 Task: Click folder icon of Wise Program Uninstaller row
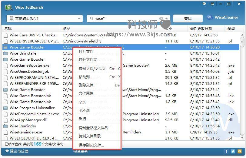click(x=6, y=108)
